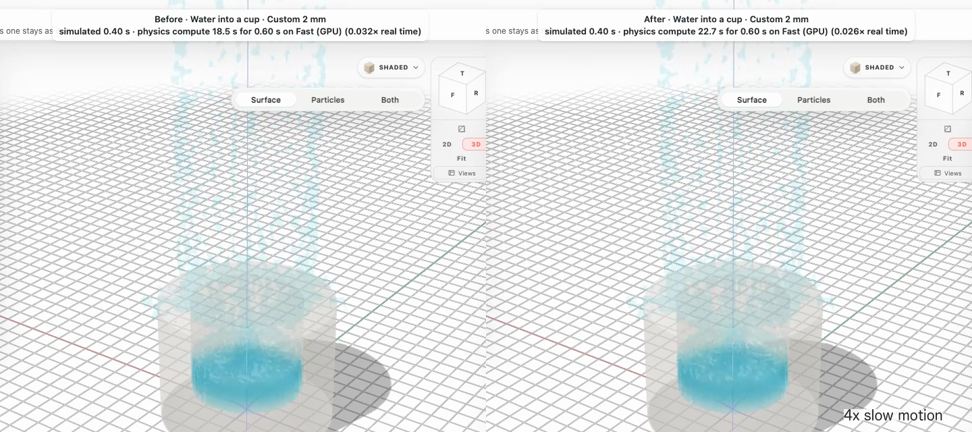Image resolution: width=972 pixels, height=432 pixels.
Task: Click the F face of After view cube
Action: pos(938,95)
